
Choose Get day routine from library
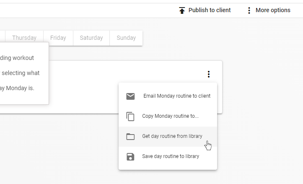172,136
